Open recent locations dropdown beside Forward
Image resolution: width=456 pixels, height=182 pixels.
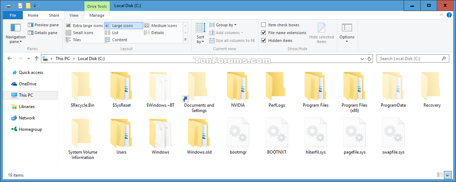(x=28, y=59)
